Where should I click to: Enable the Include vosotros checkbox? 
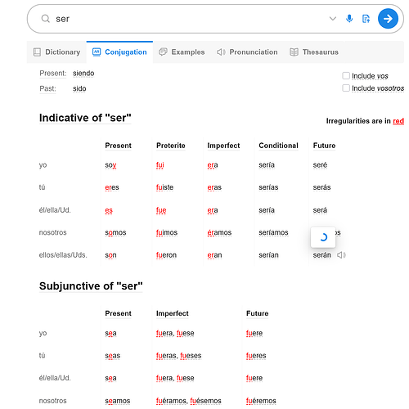coord(346,88)
